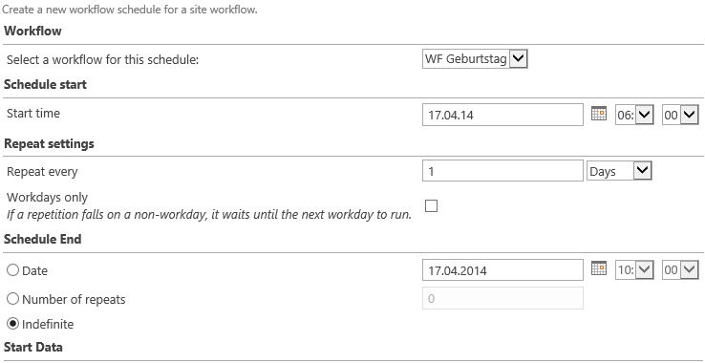Click the Start Data section heading
The width and height of the screenshot is (705, 363).
tap(33, 347)
